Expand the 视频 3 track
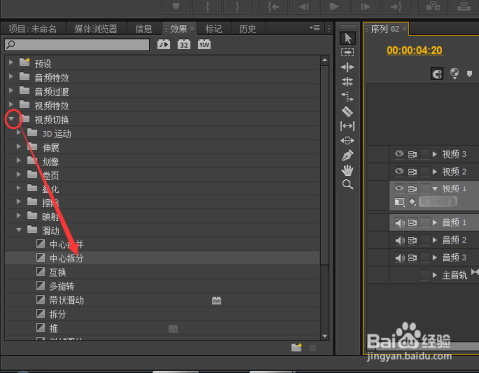Screen dimensions: 479x373 point(435,154)
